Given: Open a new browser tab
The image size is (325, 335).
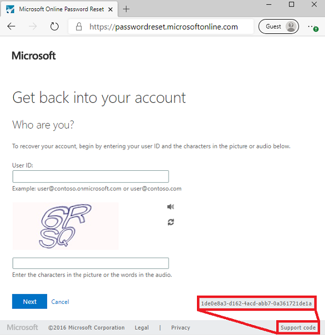Looking at the screenshot, I should click(x=126, y=9).
